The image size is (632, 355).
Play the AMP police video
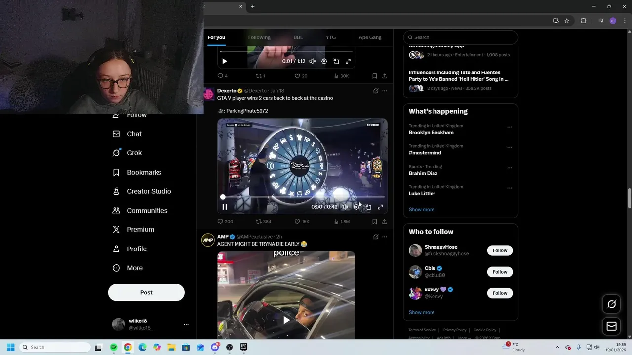286,320
